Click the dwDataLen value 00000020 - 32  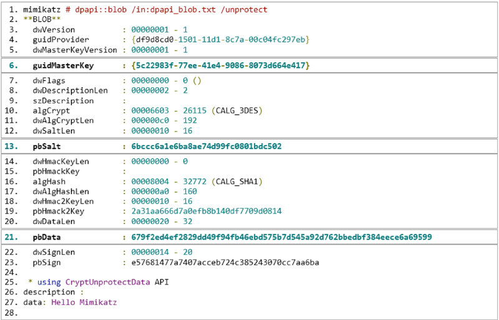pyautogui.click(x=162, y=222)
